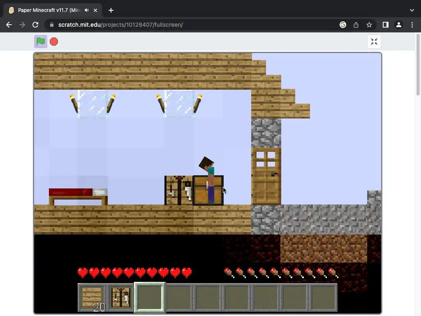This screenshot has width=421, height=316.
Task: Bookmark this page with the star icon
Action: tap(369, 25)
